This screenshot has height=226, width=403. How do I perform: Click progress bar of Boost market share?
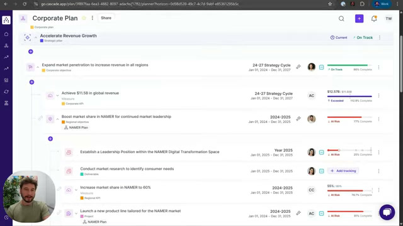tap(349, 117)
